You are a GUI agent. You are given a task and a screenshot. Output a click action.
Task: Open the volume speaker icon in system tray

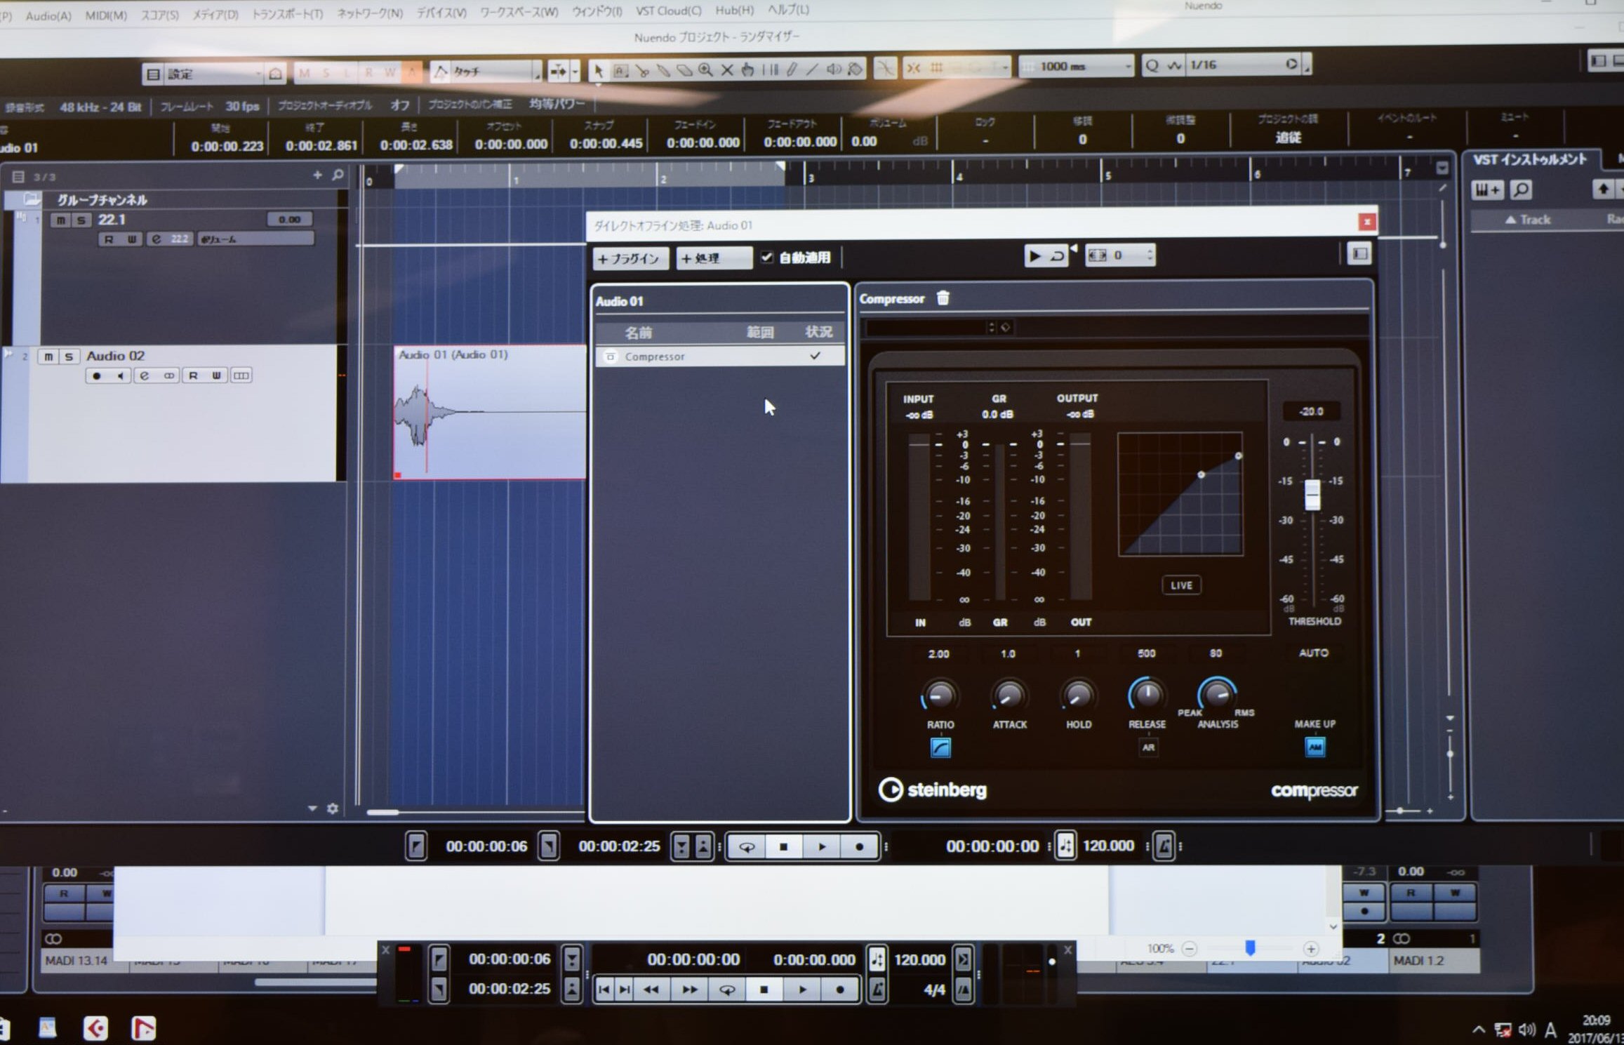[x=1526, y=1030]
